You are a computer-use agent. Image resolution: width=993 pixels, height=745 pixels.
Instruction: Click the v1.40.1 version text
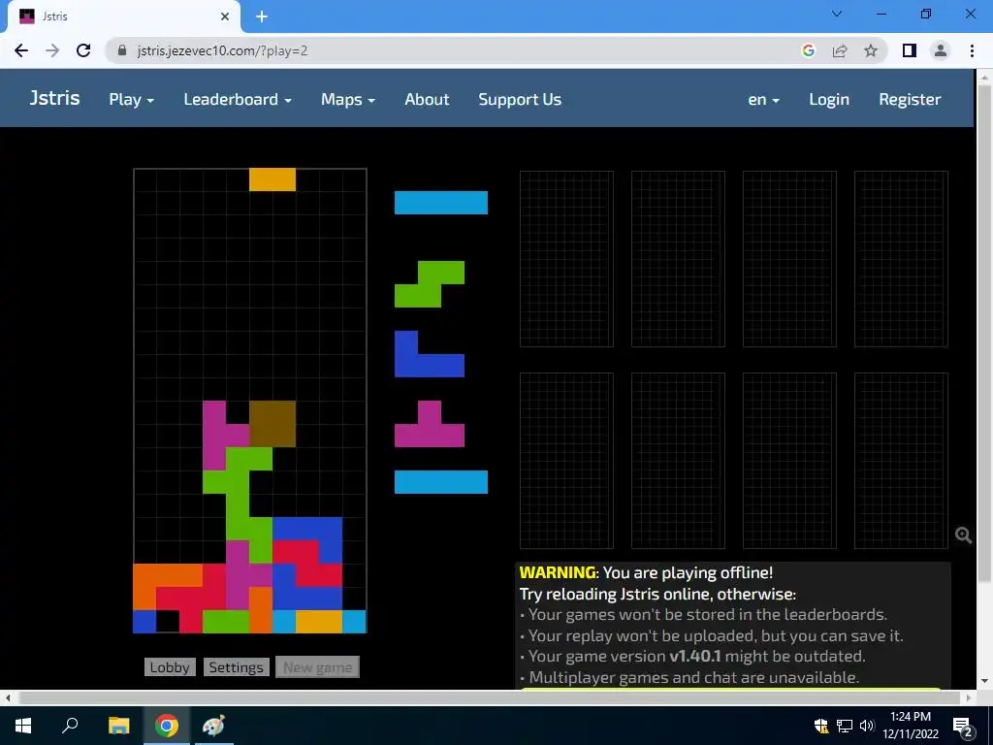(694, 657)
